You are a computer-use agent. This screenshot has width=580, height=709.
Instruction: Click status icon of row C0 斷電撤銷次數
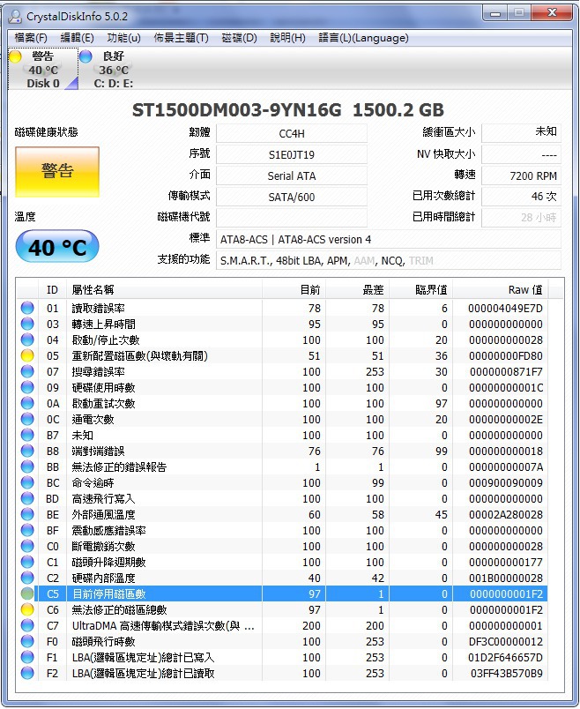click(27, 546)
